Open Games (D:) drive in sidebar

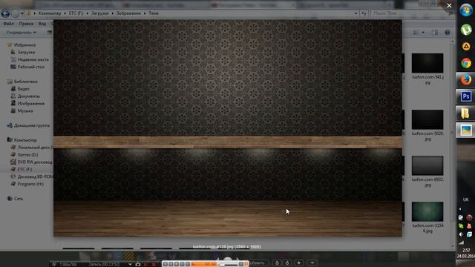pos(27,155)
